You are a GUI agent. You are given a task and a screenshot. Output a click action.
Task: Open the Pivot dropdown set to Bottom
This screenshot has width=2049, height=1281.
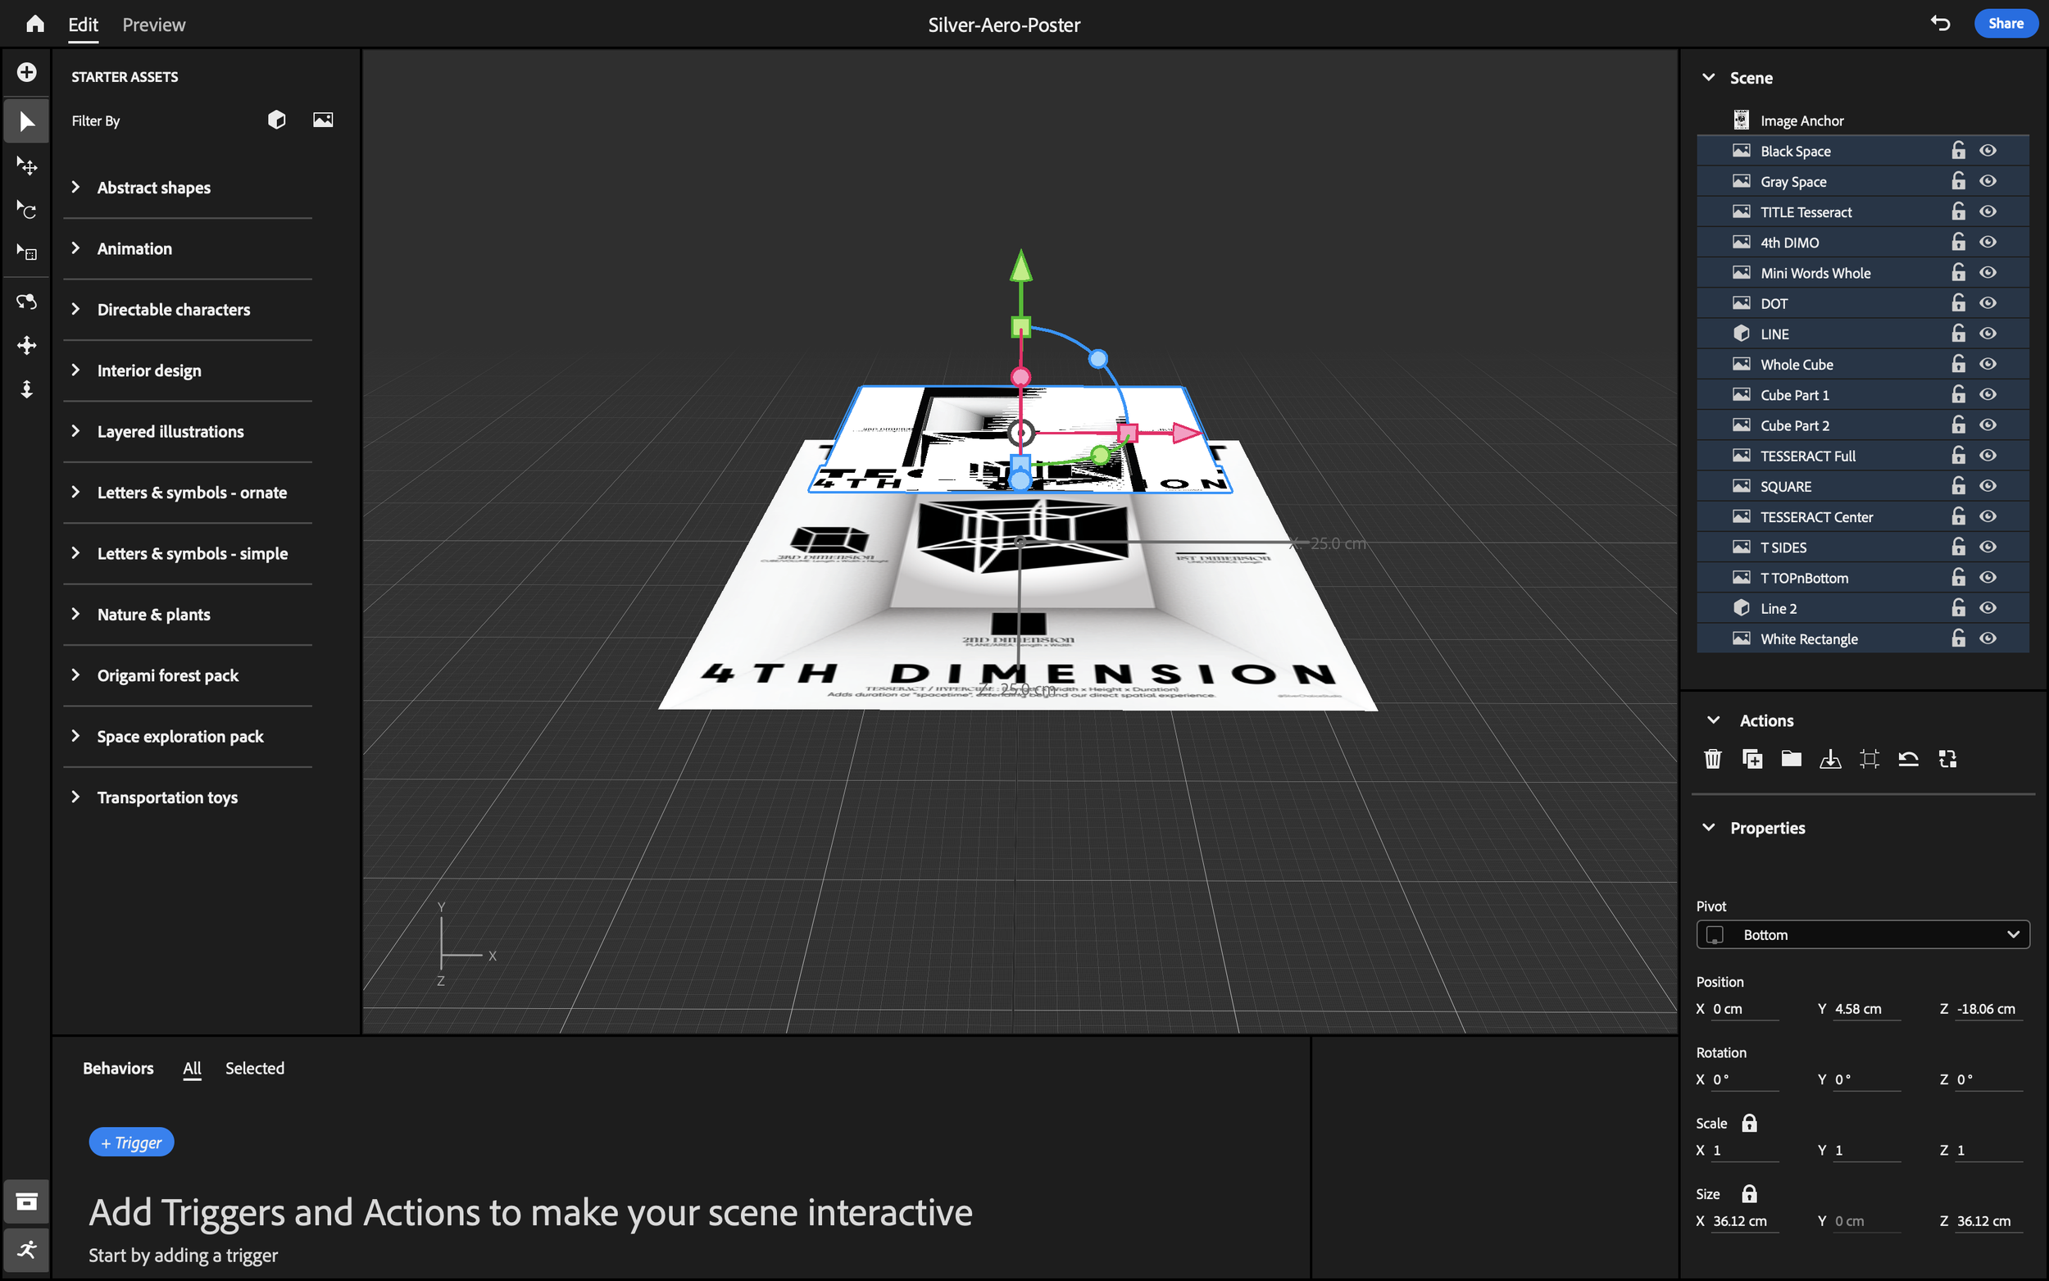[x=1863, y=934]
